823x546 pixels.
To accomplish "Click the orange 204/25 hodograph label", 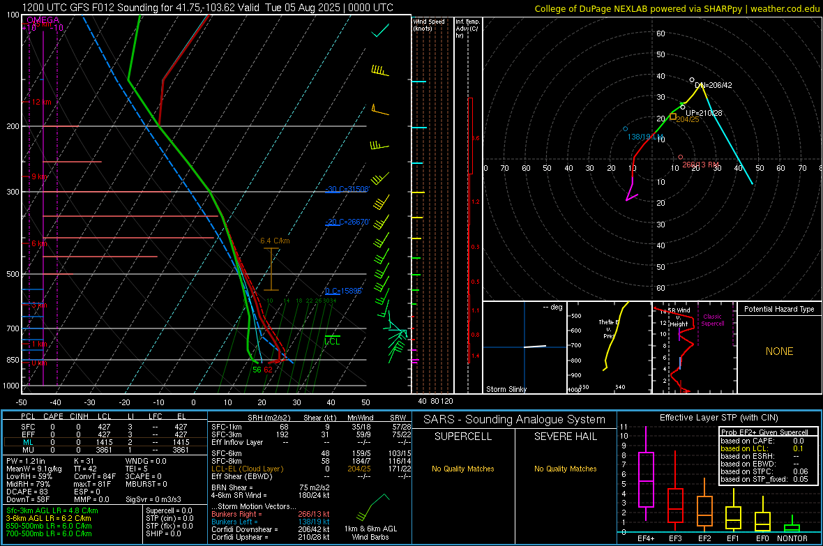I will (x=688, y=119).
